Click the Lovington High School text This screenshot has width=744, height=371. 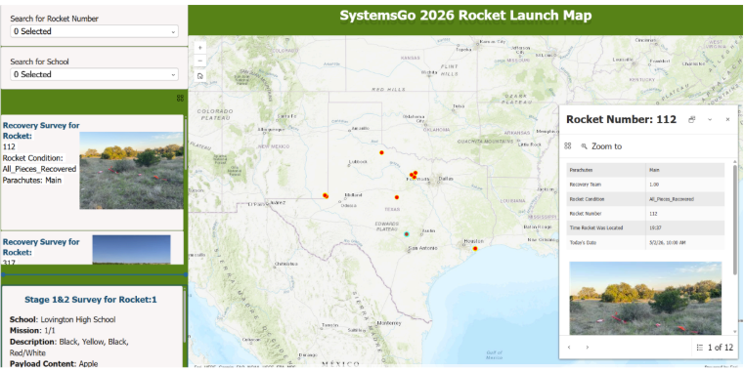click(x=78, y=320)
